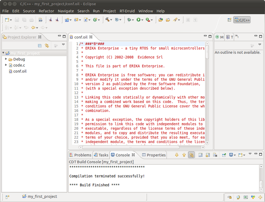
Task: Click the Open Element icon
Action: [161, 20]
